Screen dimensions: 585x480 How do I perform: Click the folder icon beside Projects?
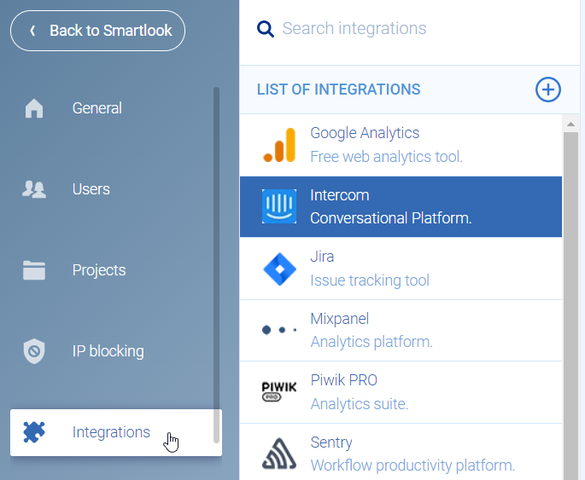[34, 270]
